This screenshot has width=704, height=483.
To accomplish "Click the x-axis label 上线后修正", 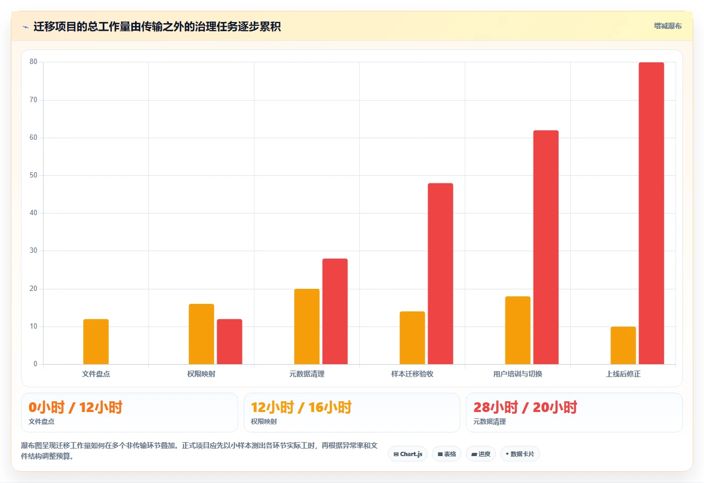I will [x=623, y=374].
